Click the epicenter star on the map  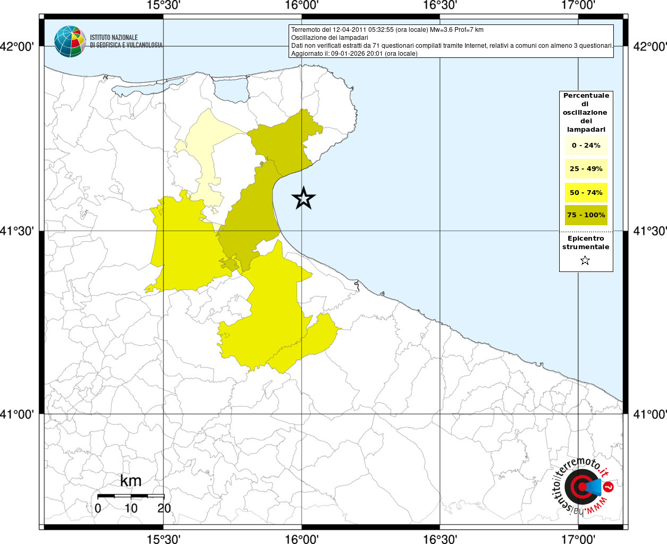click(303, 198)
